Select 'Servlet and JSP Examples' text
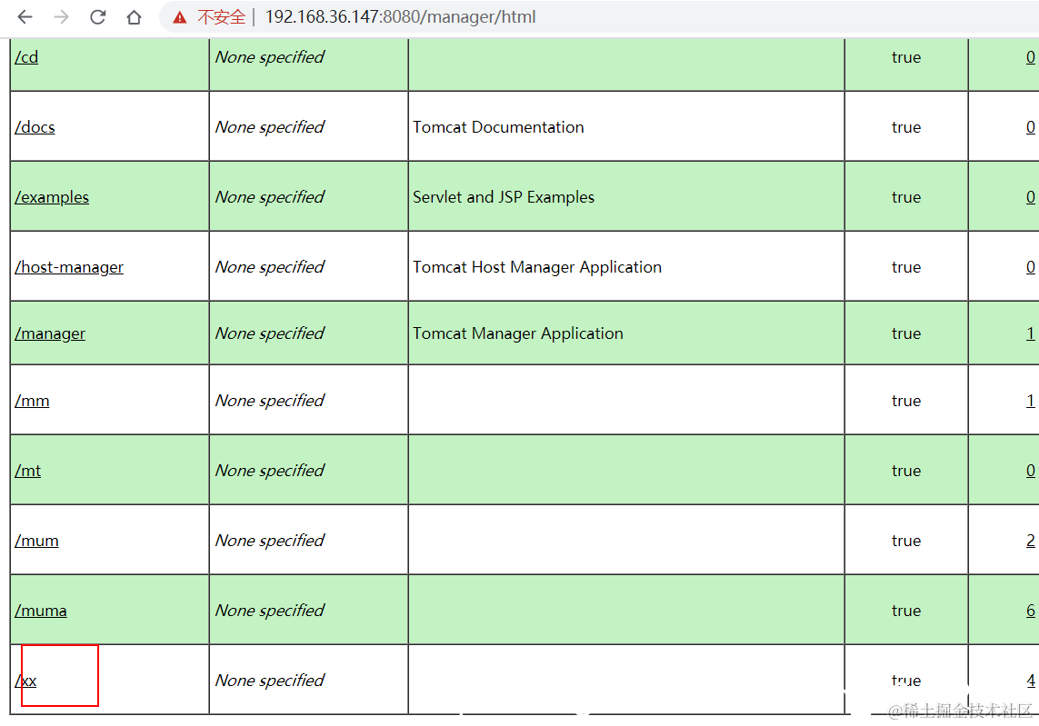1039x726 pixels. pos(504,197)
